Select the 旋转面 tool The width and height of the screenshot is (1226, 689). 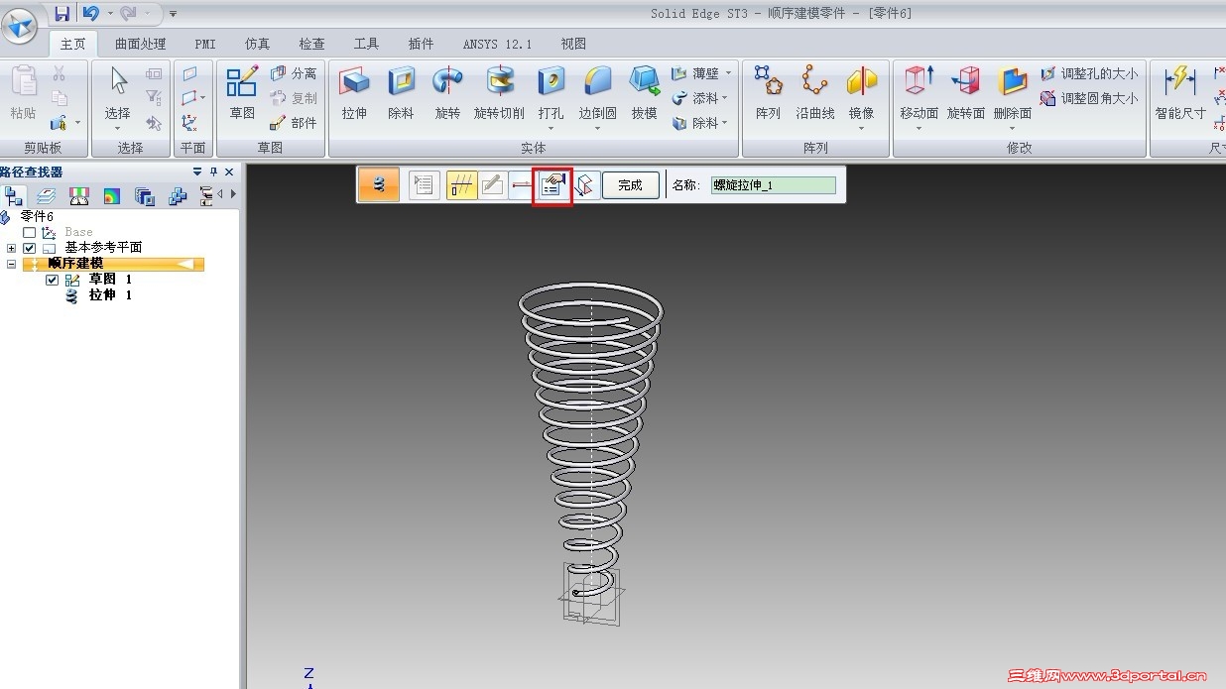pos(965,92)
